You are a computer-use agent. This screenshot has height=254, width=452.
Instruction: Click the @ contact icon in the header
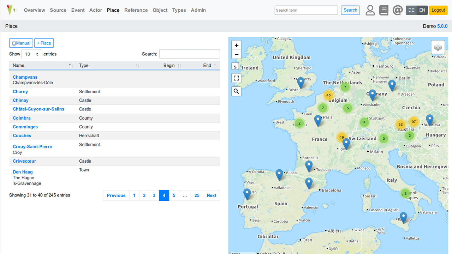398,10
